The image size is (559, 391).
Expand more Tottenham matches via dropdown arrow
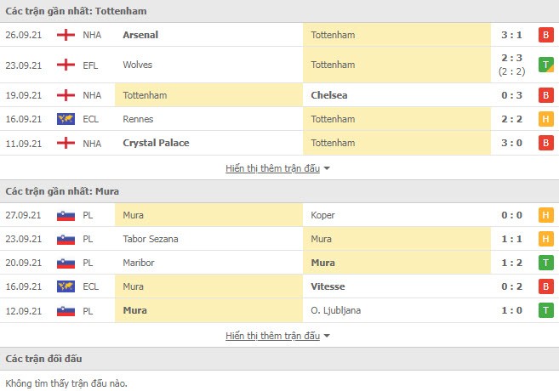[327, 168]
